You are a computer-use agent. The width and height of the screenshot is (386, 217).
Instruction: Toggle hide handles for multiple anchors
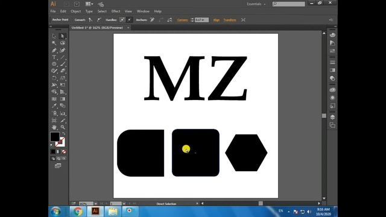[x=130, y=20]
